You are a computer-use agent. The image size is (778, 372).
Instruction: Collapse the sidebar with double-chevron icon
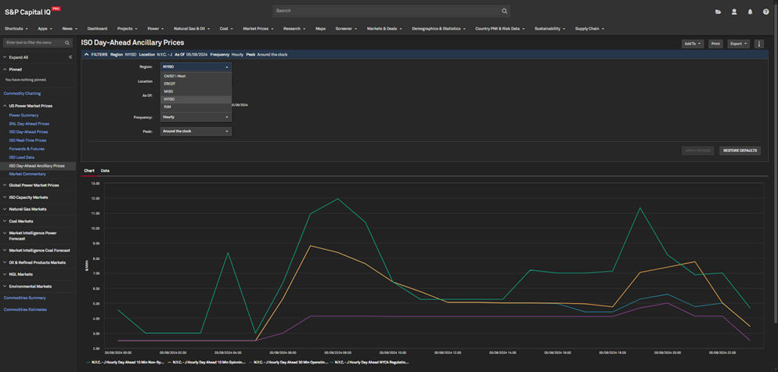coord(70,57)
